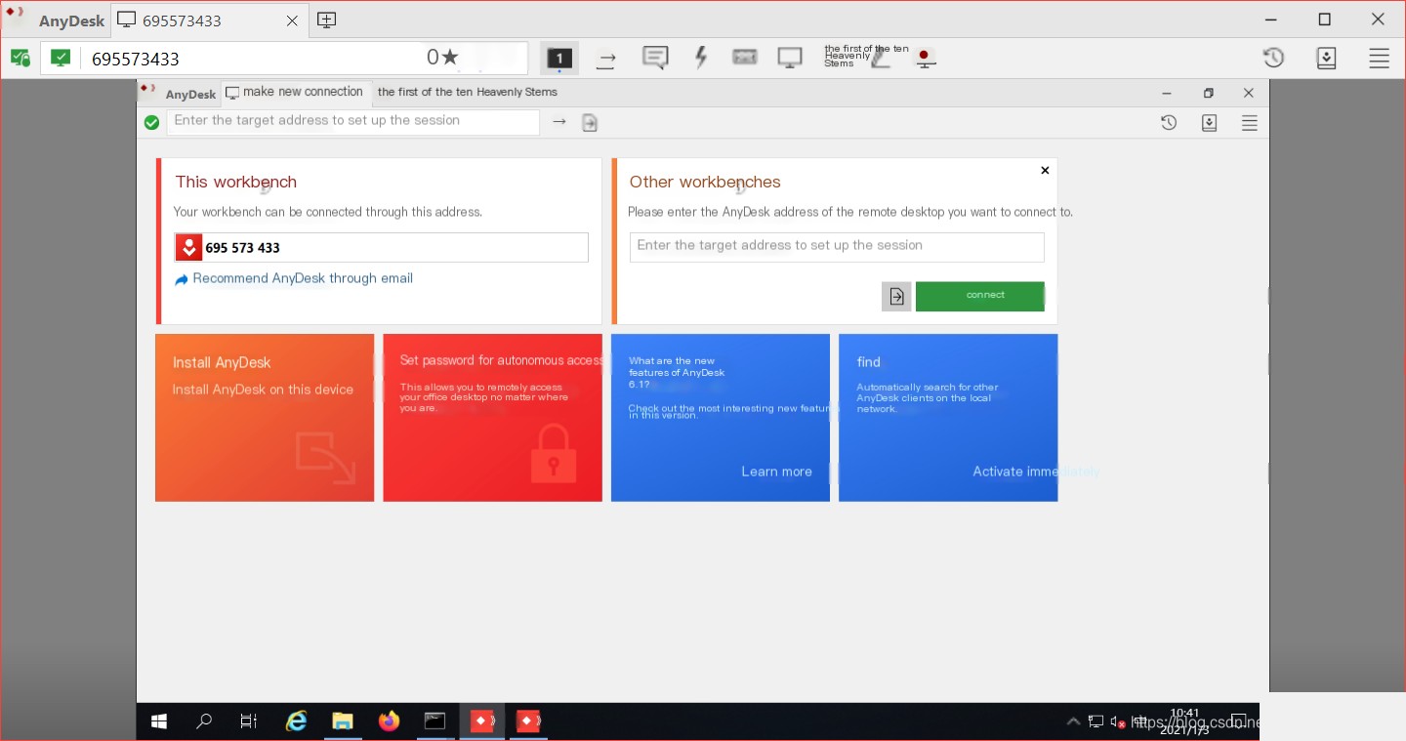Click the Other workbenches target address field
Image resolution: width=1406 pixels, height=741 pixels.
[837, 246]
